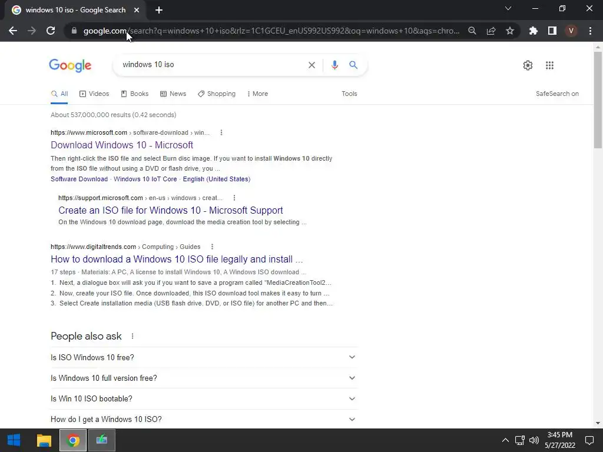Start voice search with the microphone
The width and height of the screenshot is (603, 452).
click(334, 65)
